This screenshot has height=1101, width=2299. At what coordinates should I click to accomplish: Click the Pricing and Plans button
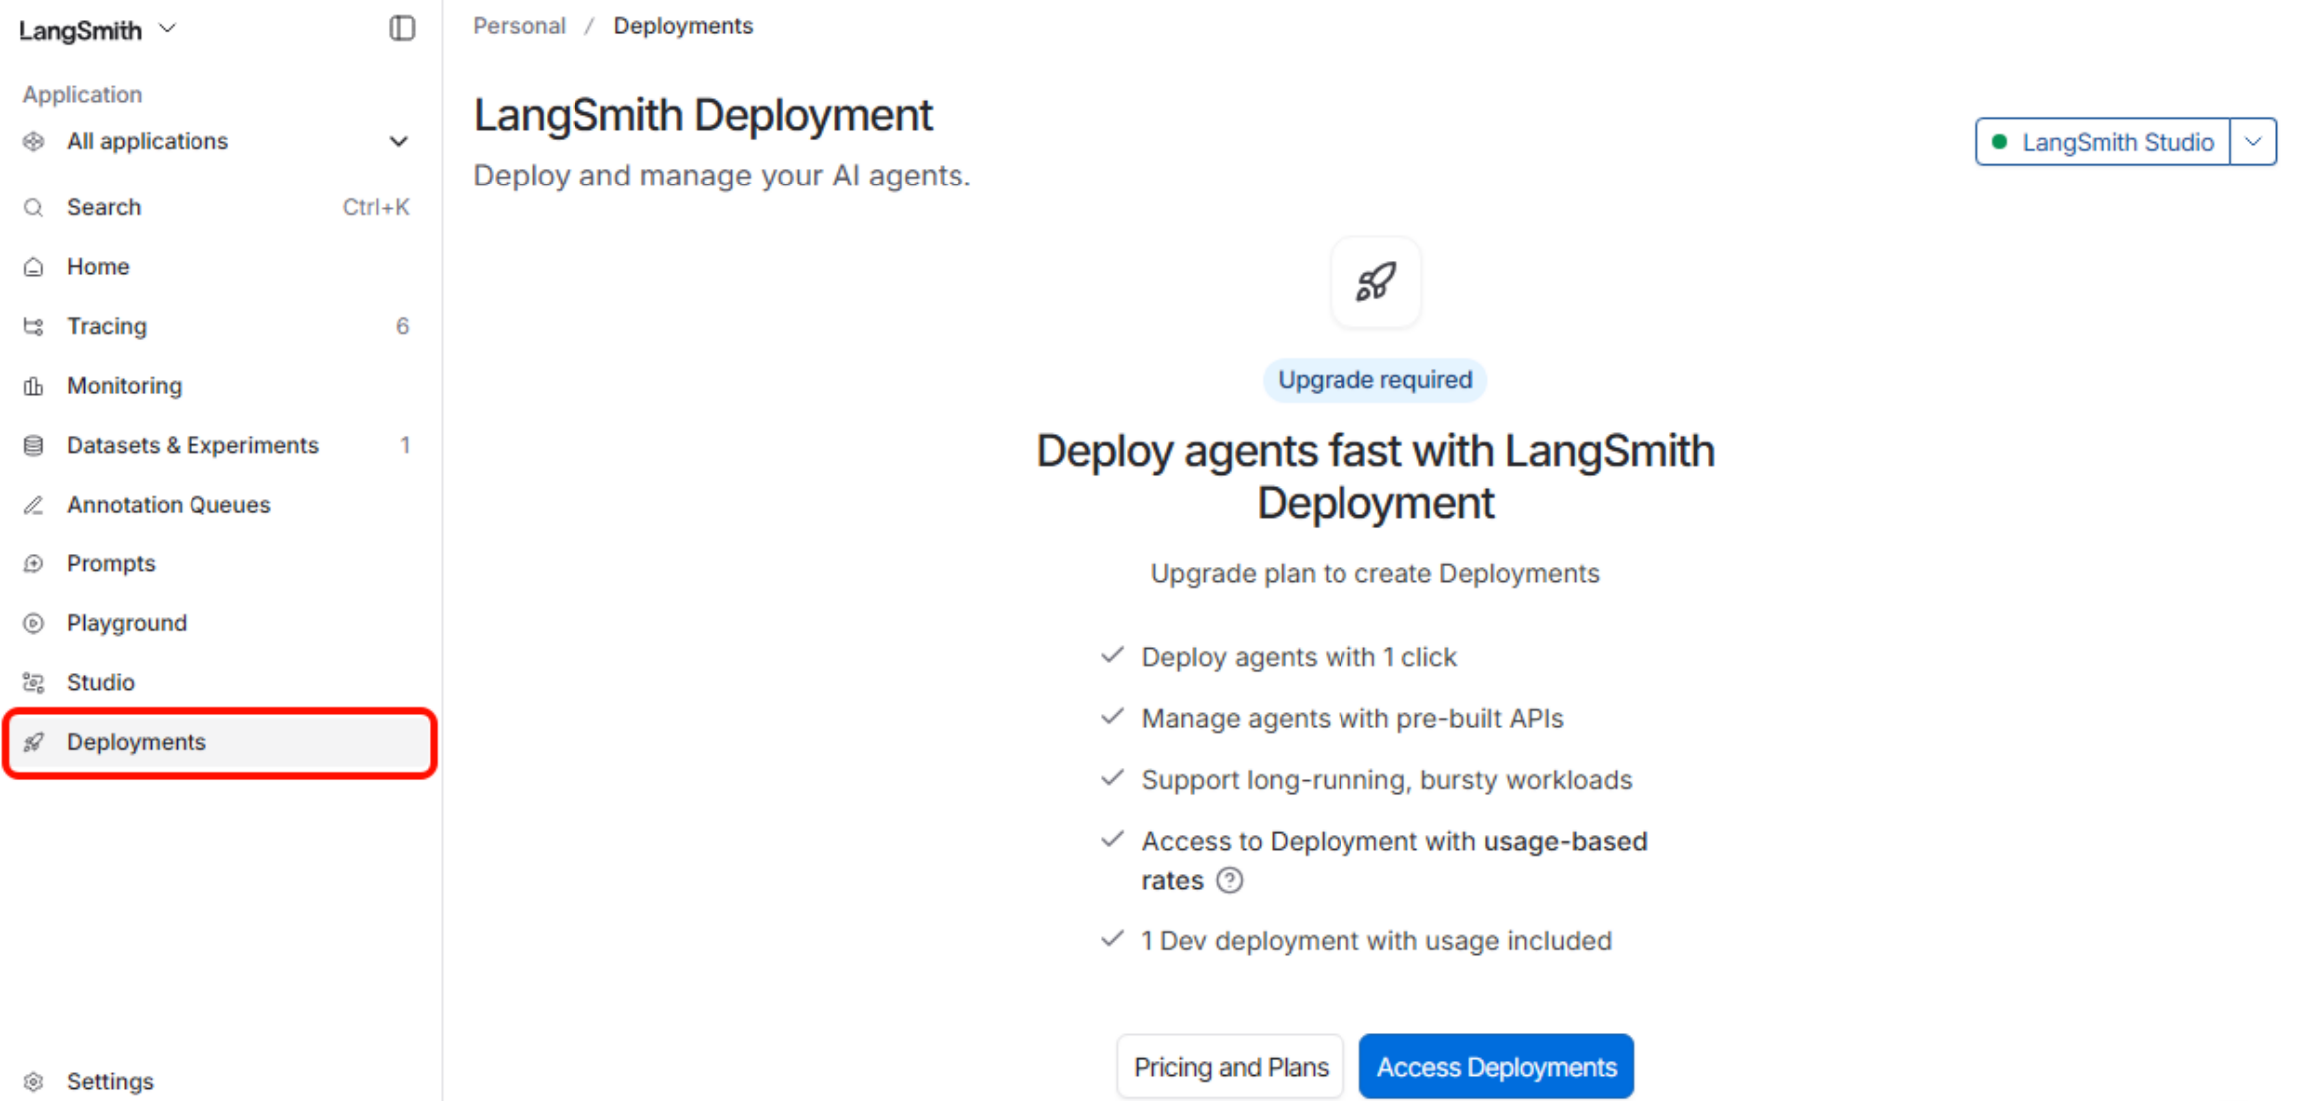[x=1230, y=1067]
